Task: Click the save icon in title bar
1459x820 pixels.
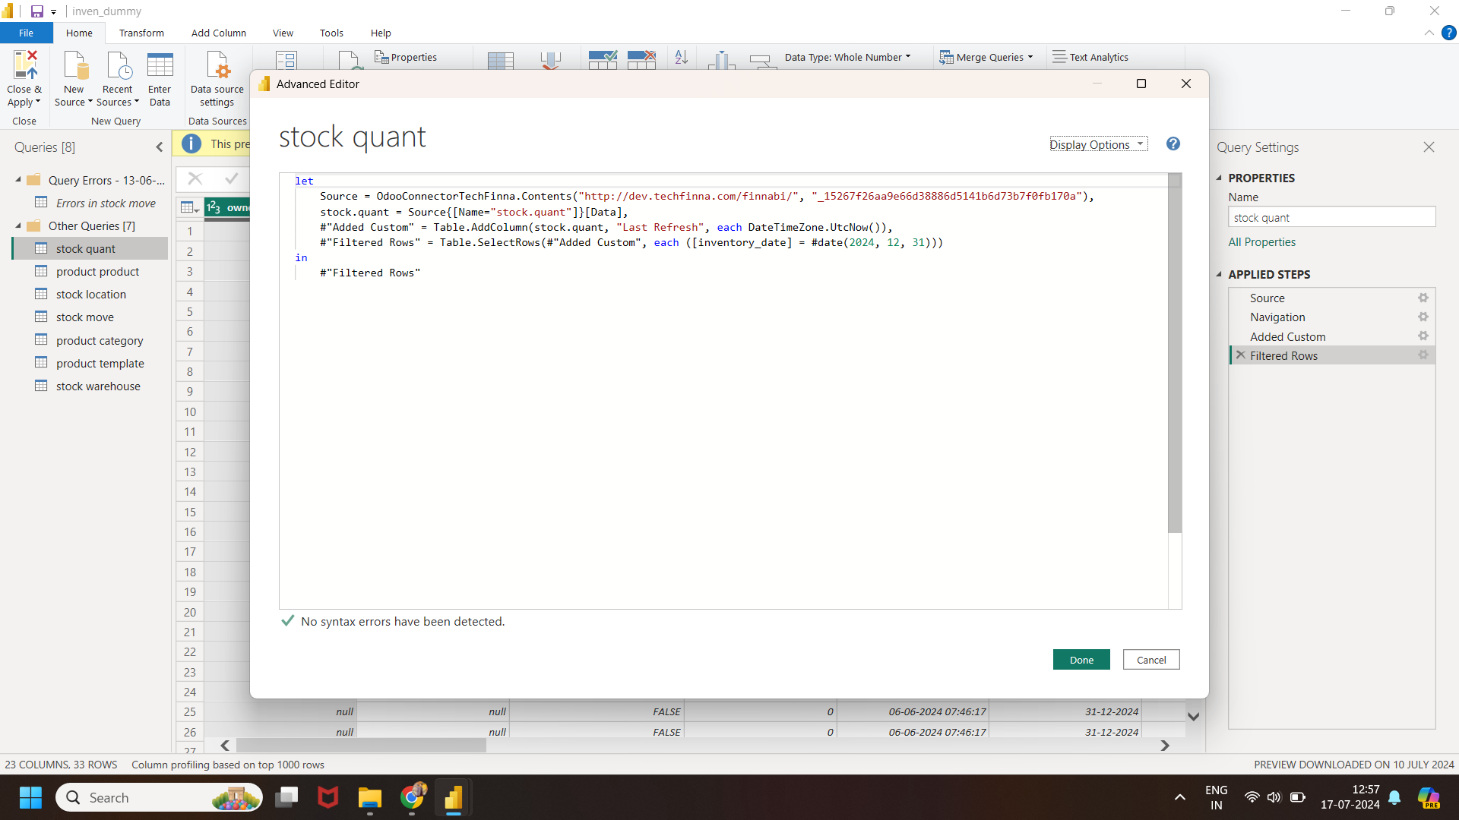Action: pyautogui.click(x=36, y=11)
